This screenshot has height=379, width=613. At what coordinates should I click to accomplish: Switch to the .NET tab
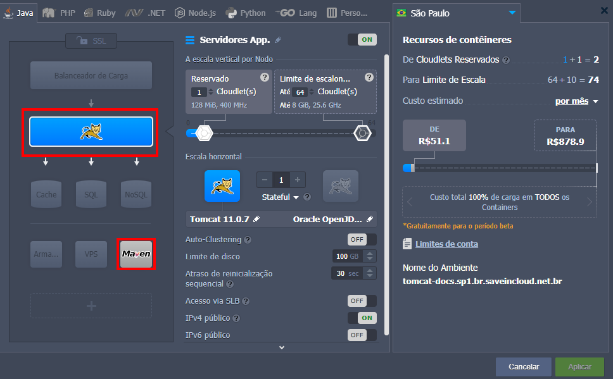click(144, 13)
